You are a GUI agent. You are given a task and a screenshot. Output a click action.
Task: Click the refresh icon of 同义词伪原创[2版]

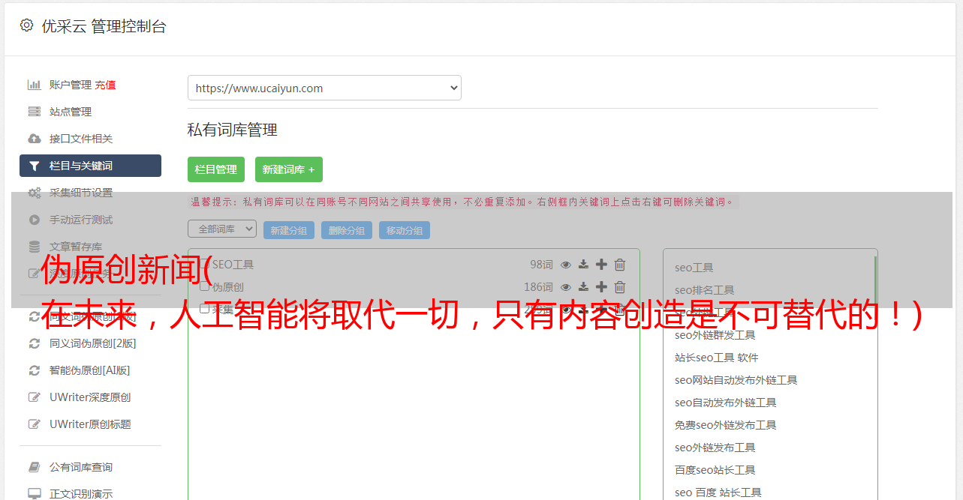coord(34,343)
